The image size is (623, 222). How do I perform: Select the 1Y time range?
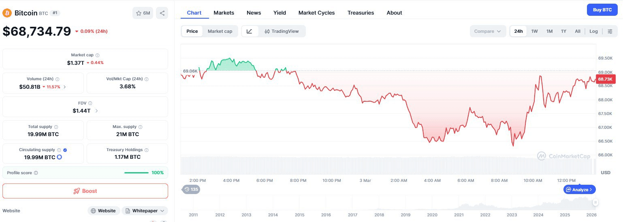(x=563, y=31)
